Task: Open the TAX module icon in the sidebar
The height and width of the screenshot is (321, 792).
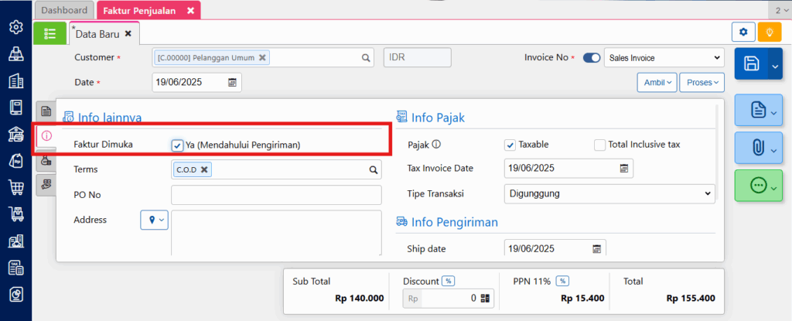Action: (x=16, y=268)
